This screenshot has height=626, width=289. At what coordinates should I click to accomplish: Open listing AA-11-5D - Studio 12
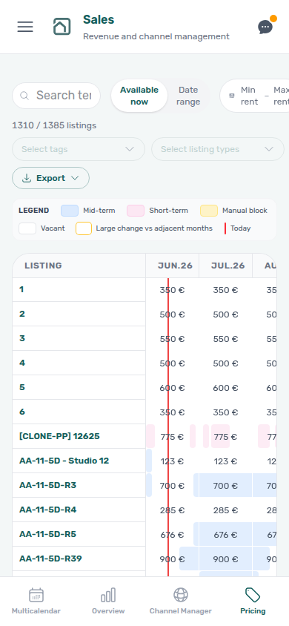[x=64, y=461]
